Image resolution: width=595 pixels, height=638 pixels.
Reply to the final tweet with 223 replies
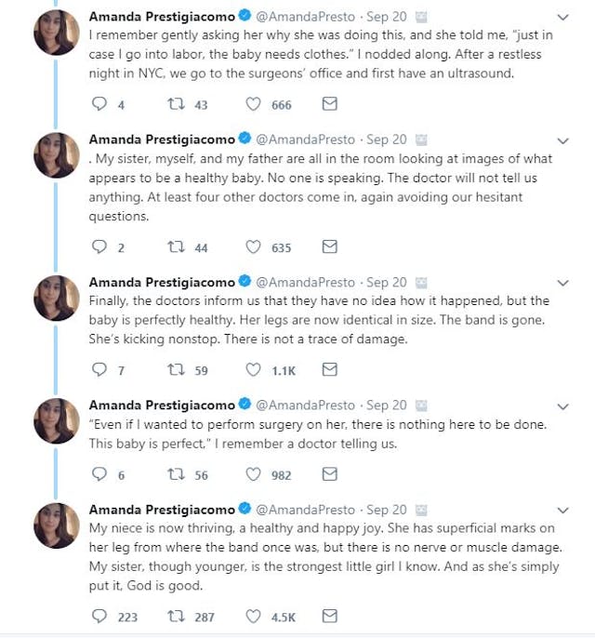pos(99,616)
